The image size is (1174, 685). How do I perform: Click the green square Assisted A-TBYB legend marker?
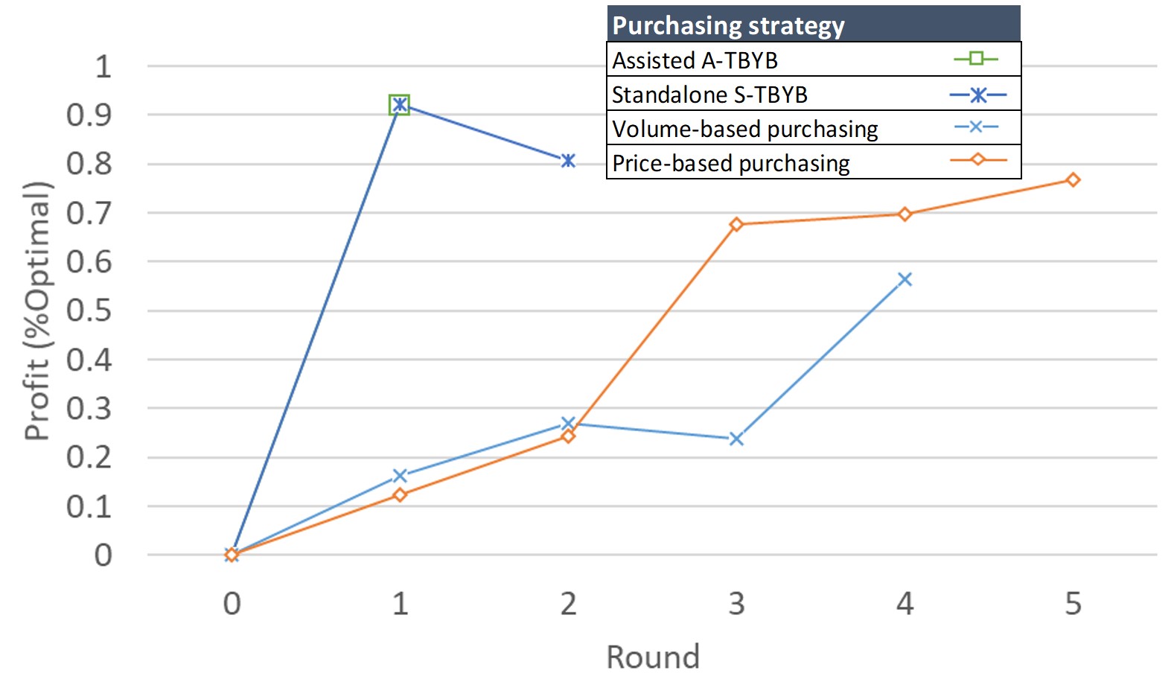click(976, 59)
